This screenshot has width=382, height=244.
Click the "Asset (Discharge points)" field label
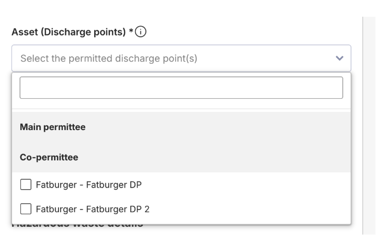tap(69, 32)
